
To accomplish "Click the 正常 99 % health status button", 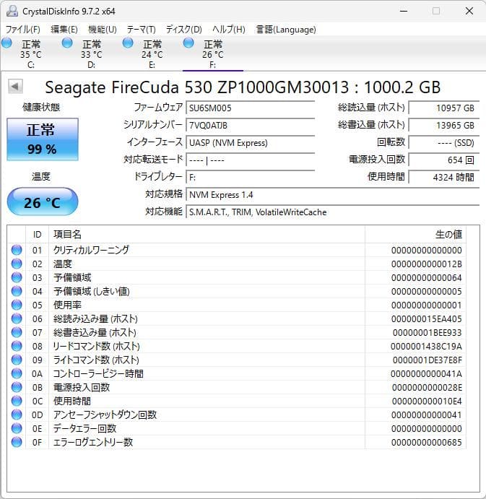I will (43, 139).
